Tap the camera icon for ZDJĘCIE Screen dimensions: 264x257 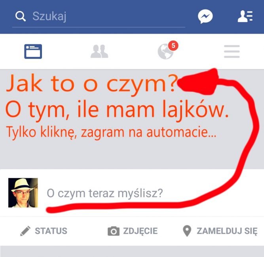click(x=114, y=231)
